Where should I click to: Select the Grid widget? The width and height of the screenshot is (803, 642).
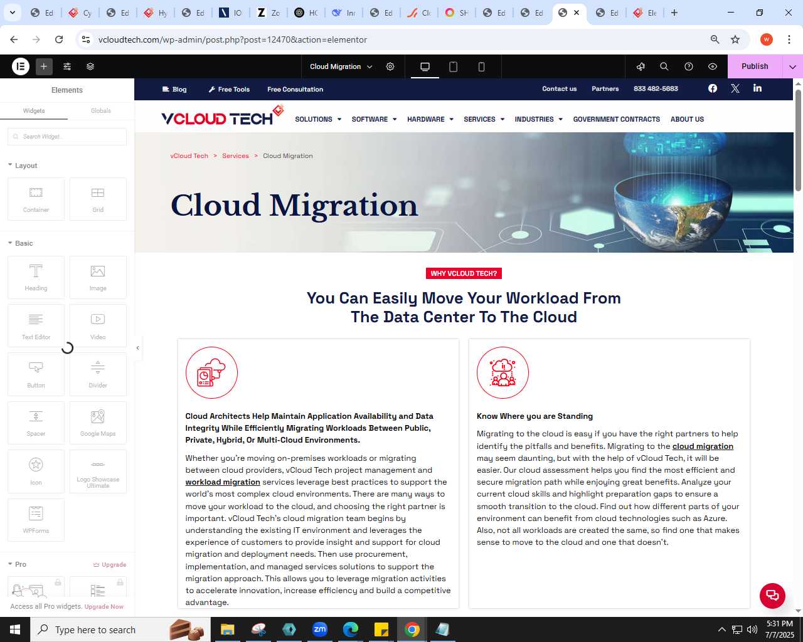(98, 199)
